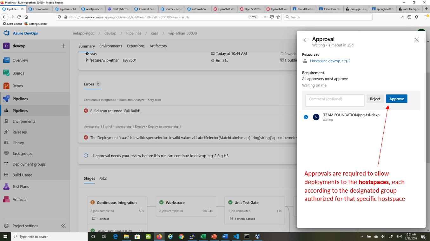Open Visual Studio Code from taskbar
Screen dimensions: 430x241
236,237
